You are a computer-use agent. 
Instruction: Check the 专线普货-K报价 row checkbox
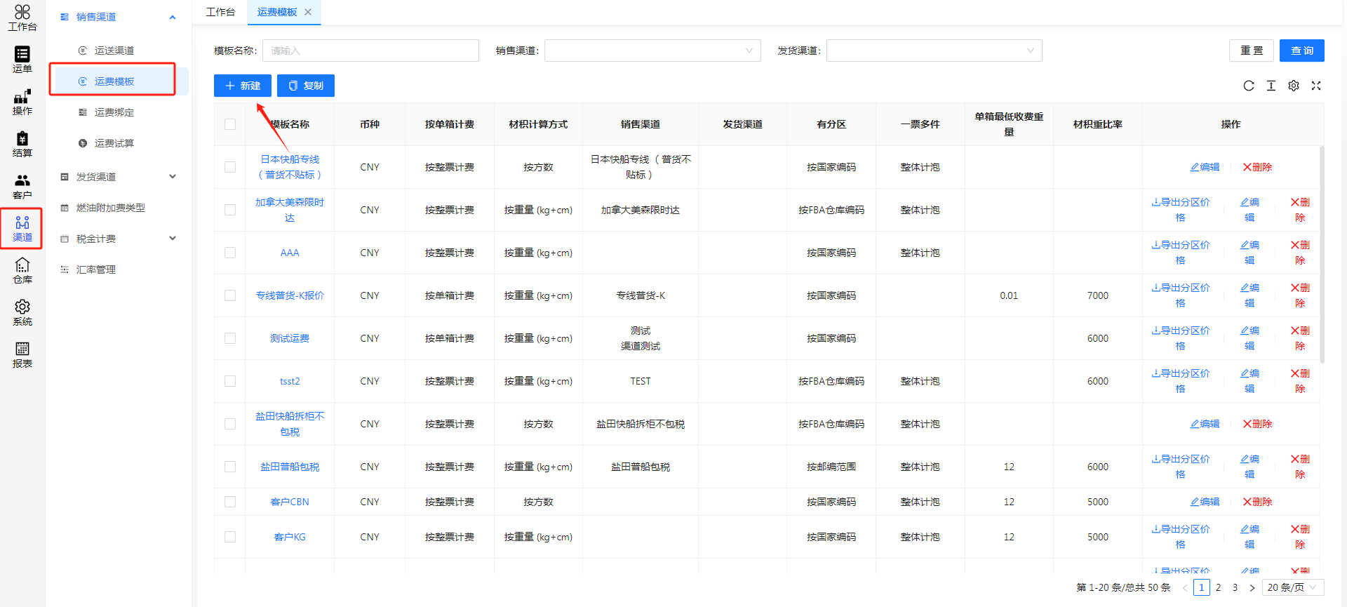coord(230,295)
